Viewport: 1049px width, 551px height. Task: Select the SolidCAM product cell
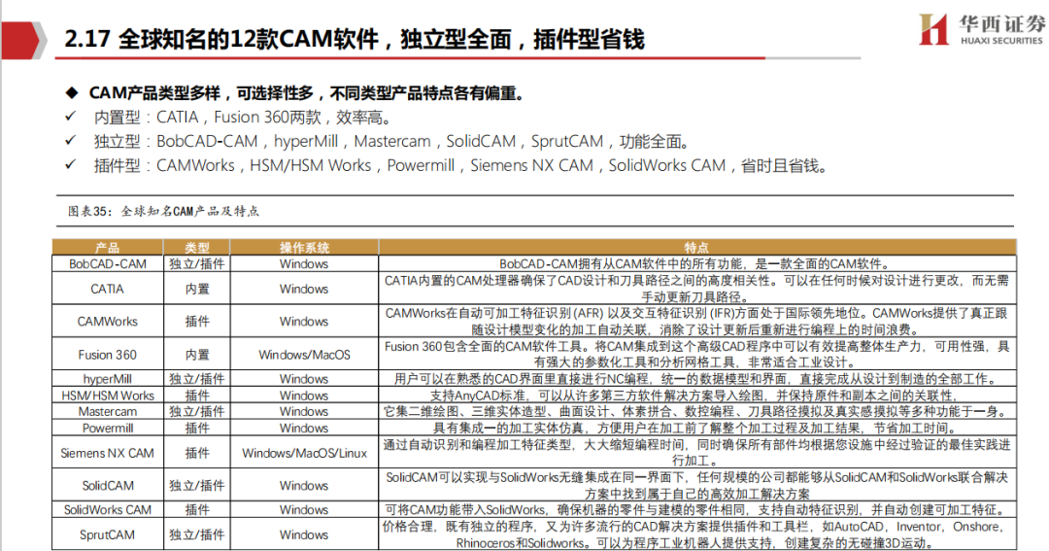click(x=108, y=485)
